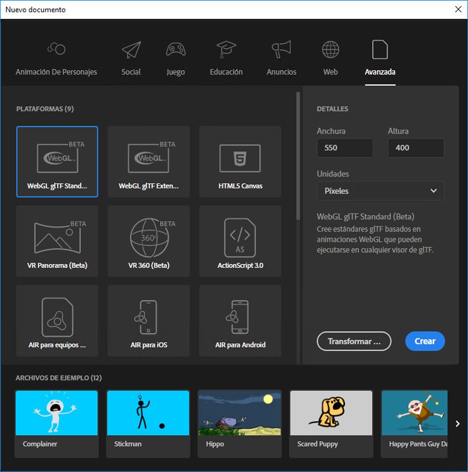Screen dimensions: 468x472
Task: Choose the AIR para Android platform icon
Action: click(x=239, y=320)
